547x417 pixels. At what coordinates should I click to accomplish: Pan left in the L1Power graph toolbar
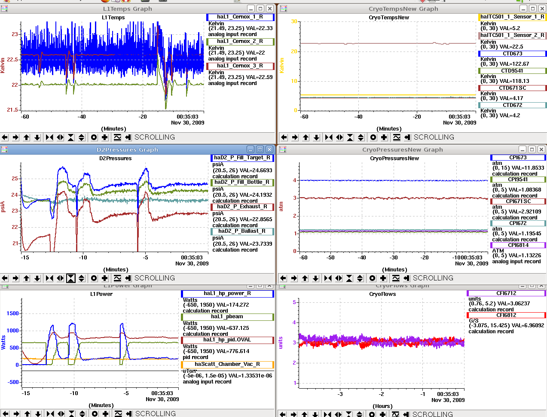6,414
